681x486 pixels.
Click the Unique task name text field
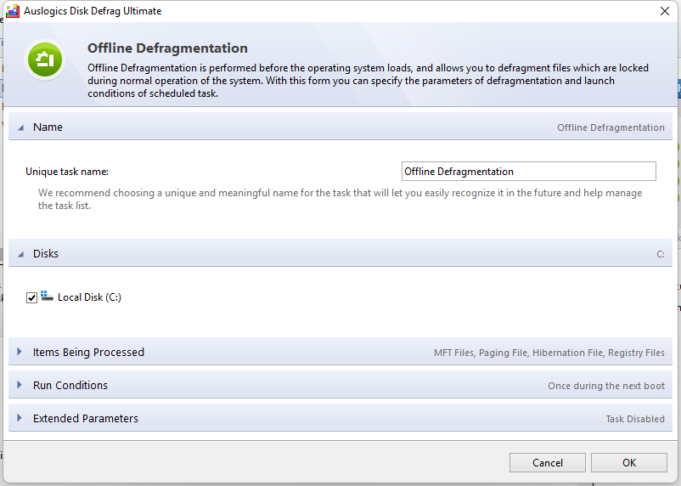pos(528,172)
